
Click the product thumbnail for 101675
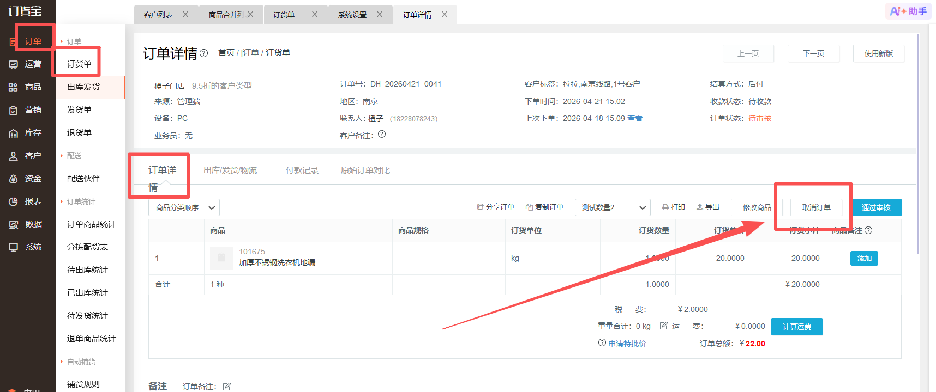click(221, 258)
